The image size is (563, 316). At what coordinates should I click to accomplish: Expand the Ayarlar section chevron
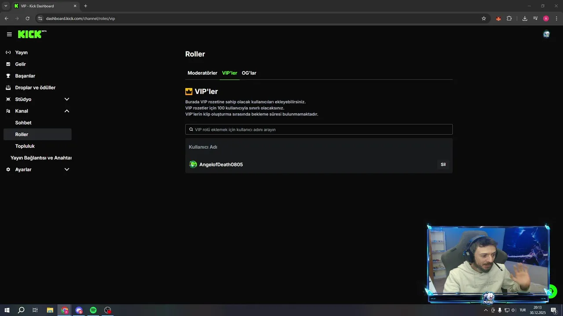click(67, 169)
